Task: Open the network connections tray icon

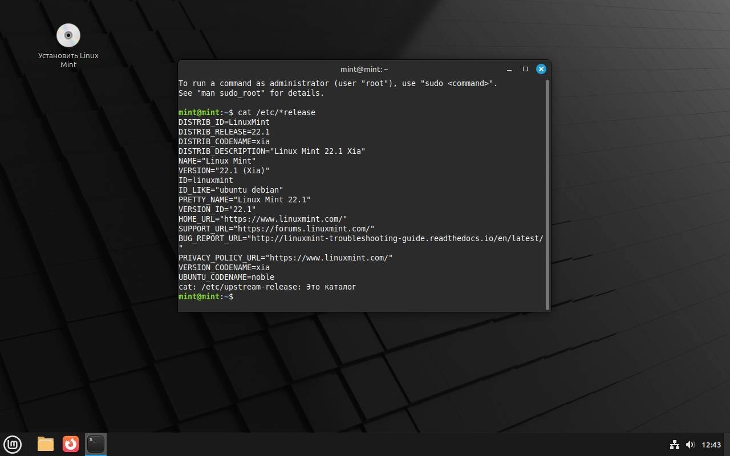Action: pyautogui.click(x=674, y=445)
